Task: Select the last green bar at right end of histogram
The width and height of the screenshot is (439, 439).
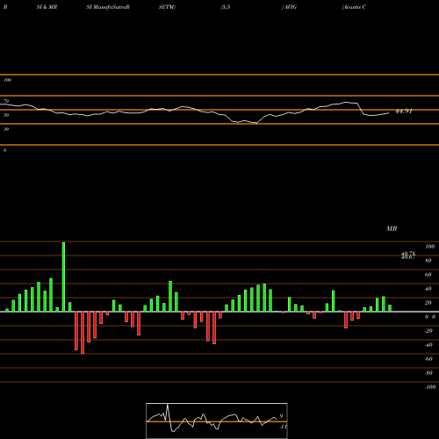Action: 390,308
